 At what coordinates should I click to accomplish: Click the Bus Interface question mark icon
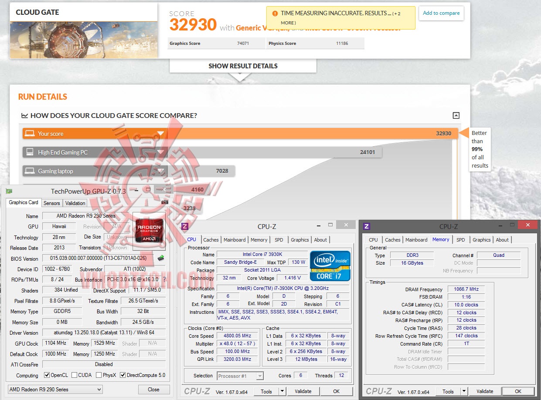pyautogui.click(x=164, y=279)
